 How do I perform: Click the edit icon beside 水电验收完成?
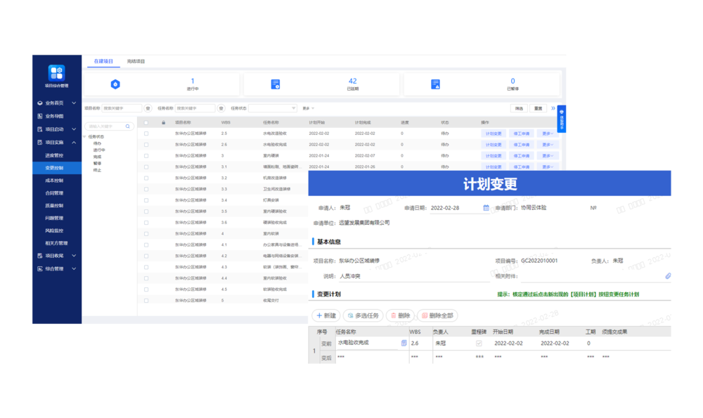(x=403, y=343)
